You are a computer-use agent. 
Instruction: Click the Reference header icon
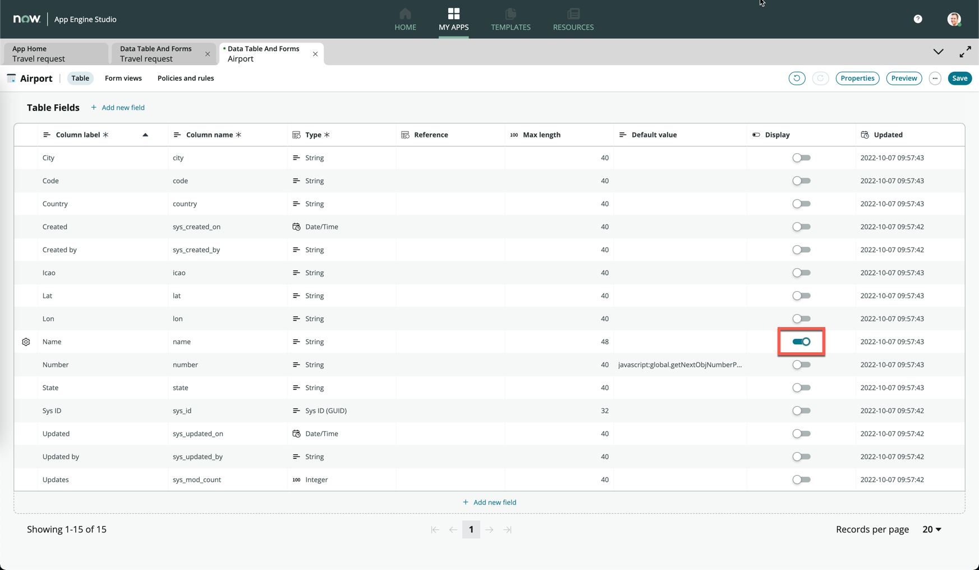coord(405,135)
